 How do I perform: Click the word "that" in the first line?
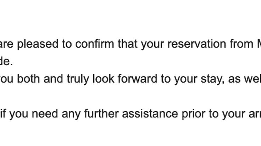pos(128,44)
